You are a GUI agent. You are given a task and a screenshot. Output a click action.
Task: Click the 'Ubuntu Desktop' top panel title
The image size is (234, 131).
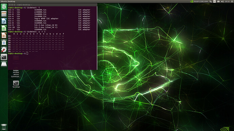click(x=8, y=1)
